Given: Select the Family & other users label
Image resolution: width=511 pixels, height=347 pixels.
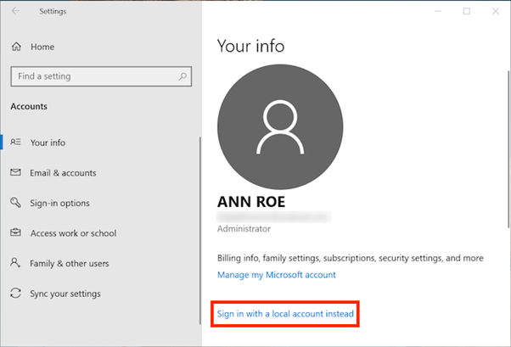Looking at the screenshot, I should pos(70,264).
